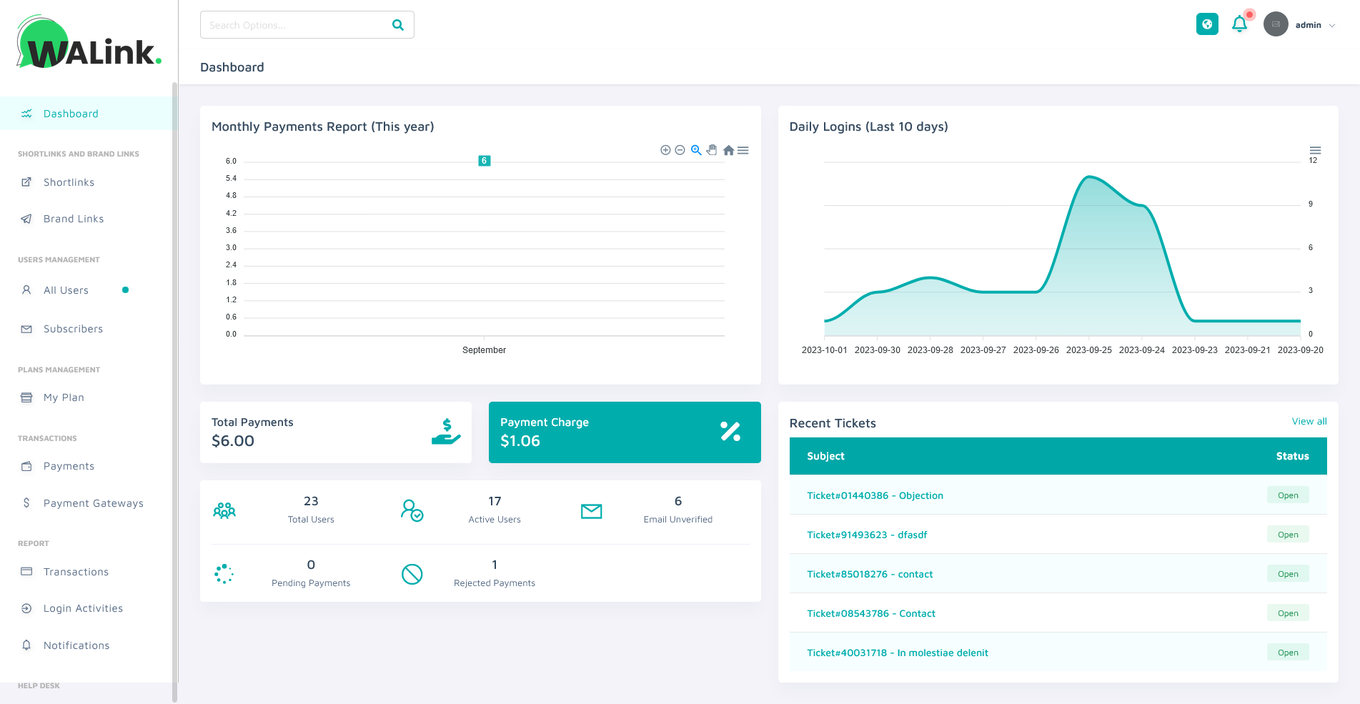Click the globe icon in header
Viewport: 1360px width, 704px height.
(x=1207, y=24)
